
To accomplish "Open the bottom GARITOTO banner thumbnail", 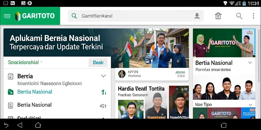I will (224, 113).
